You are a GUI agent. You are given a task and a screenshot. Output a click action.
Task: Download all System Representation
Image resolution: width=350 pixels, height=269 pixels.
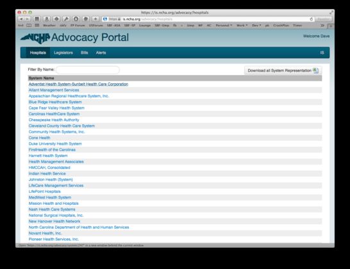pos(283,70)
